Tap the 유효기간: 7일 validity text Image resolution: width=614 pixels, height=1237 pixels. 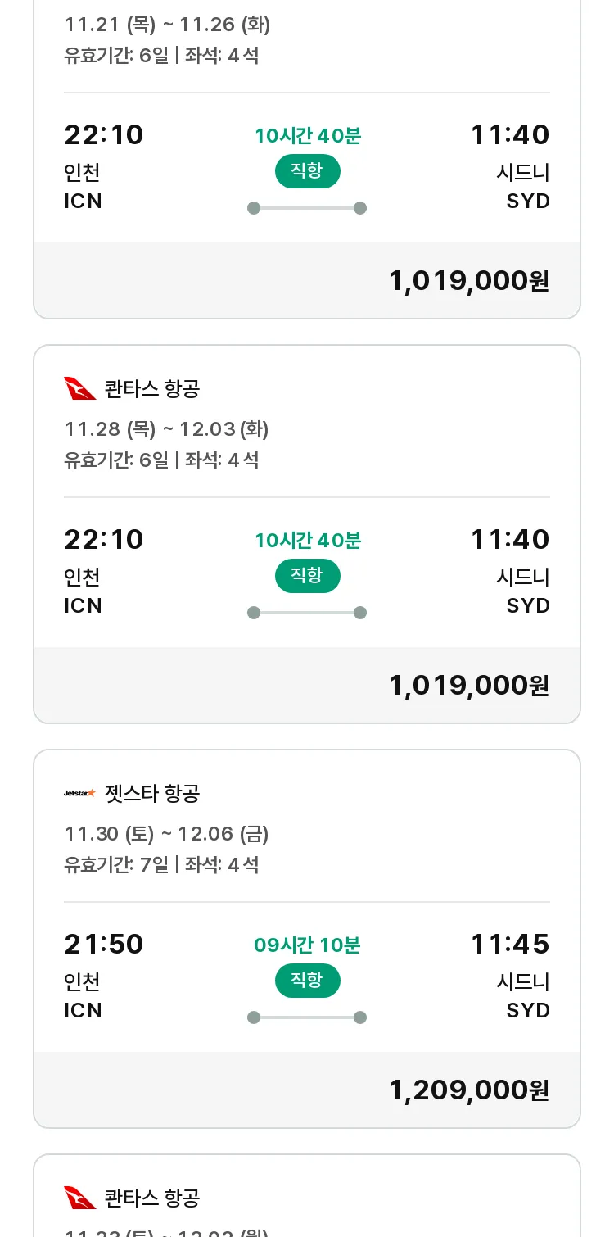coord(116,864)
